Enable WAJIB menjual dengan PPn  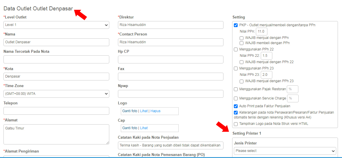[241, 37]
